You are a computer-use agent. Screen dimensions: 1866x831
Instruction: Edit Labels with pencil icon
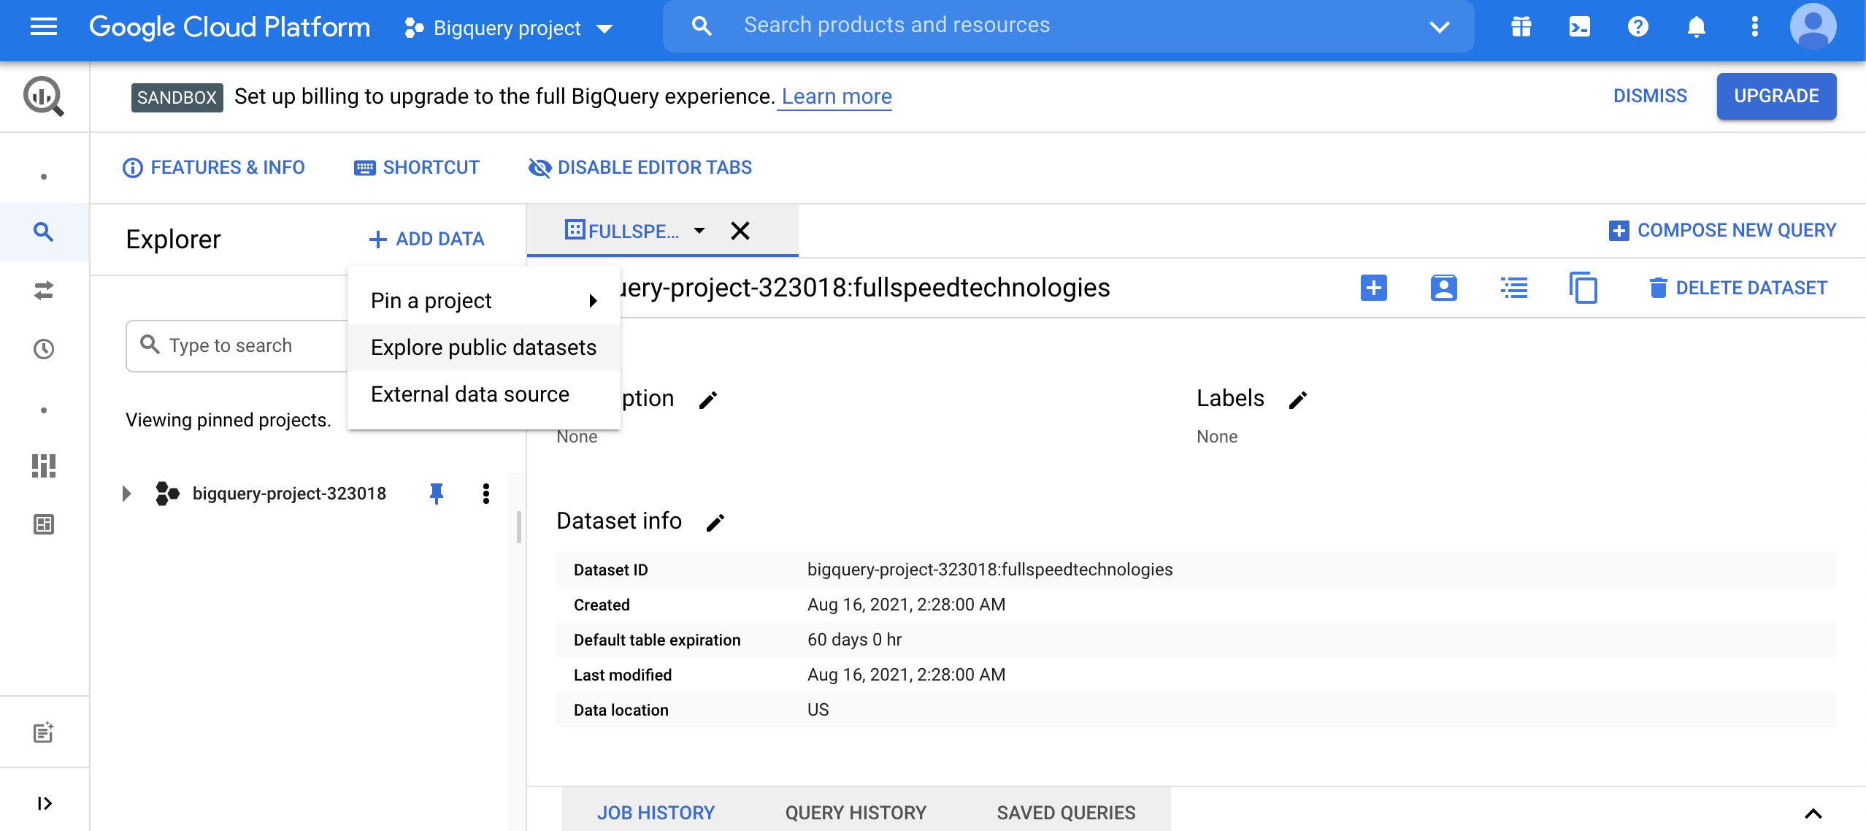tap(1298, 400)
